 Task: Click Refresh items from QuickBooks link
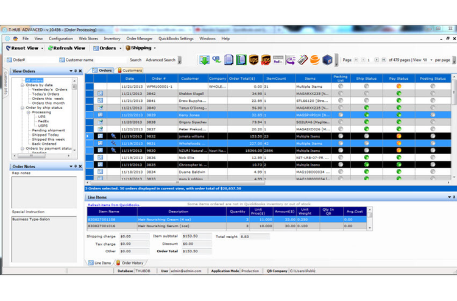114,205
